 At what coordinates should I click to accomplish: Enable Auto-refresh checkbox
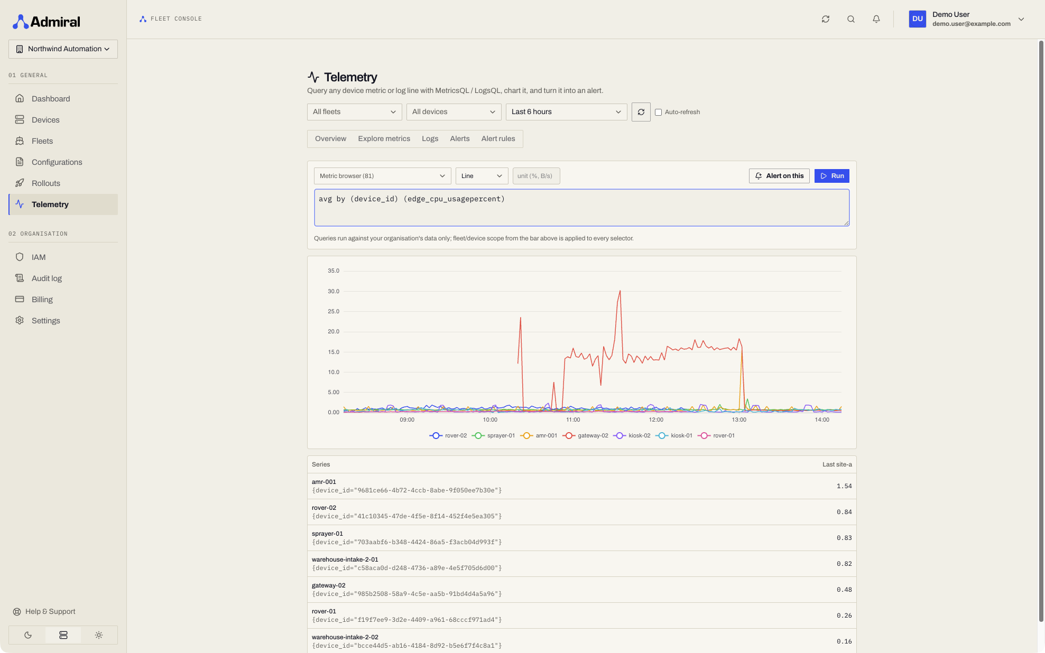[x=658, y=112]
